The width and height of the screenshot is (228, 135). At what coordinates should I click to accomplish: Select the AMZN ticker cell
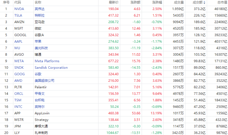click(x=19, y=22)
